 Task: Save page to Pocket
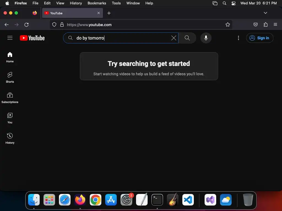255,24
